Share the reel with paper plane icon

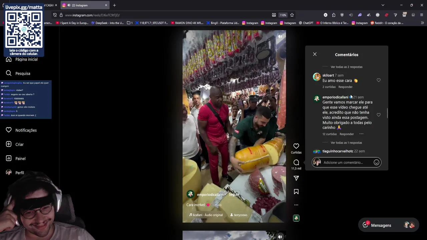(296, 178)
